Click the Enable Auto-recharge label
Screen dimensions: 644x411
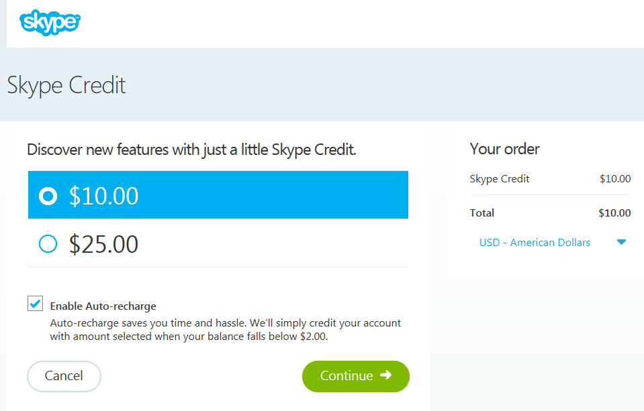pyautogui.click(x=103, y=306)
